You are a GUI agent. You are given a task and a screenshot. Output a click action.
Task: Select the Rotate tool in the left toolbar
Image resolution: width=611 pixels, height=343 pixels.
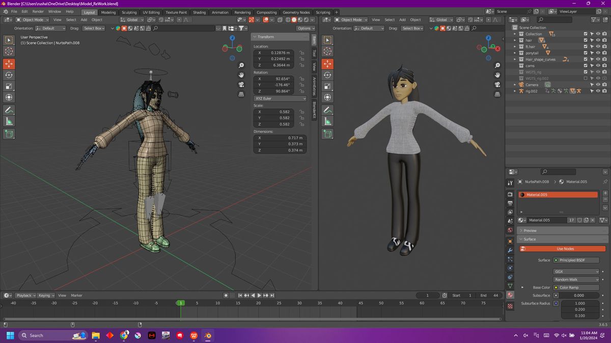point(9,75)
